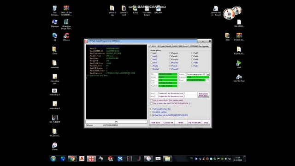Switch to the NAND_FLASH tab
Image resolution: width=295 pixels, height=166 pixels.
172,46
